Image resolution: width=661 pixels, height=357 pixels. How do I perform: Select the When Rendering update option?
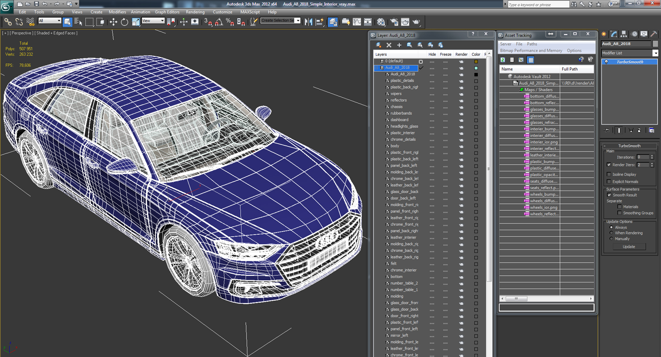click(611, 233)
